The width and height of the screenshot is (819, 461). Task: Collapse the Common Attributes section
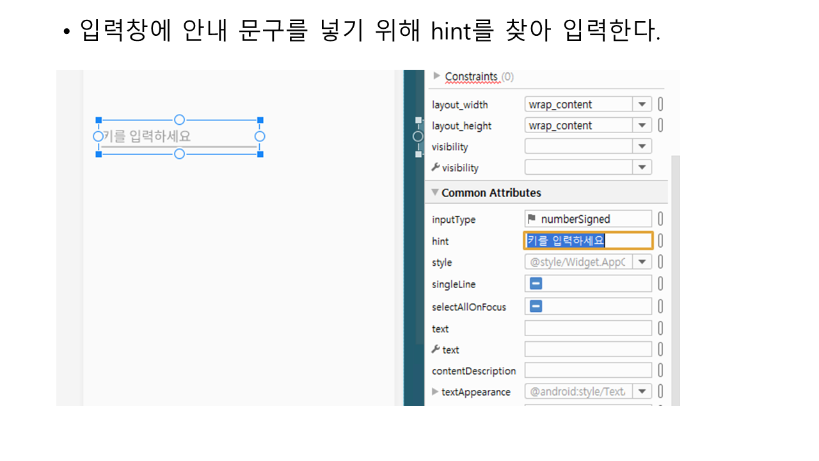coord(435,192)
